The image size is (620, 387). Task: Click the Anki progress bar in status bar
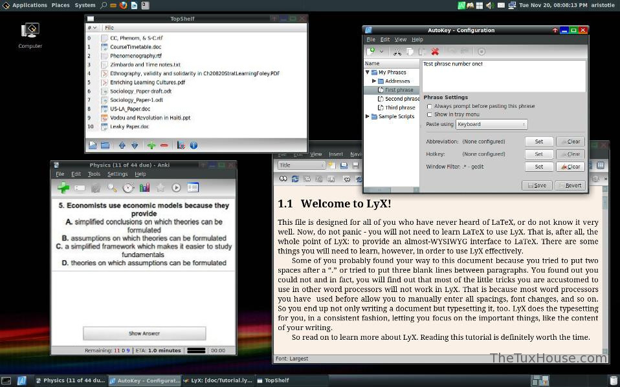click(195, 351)
